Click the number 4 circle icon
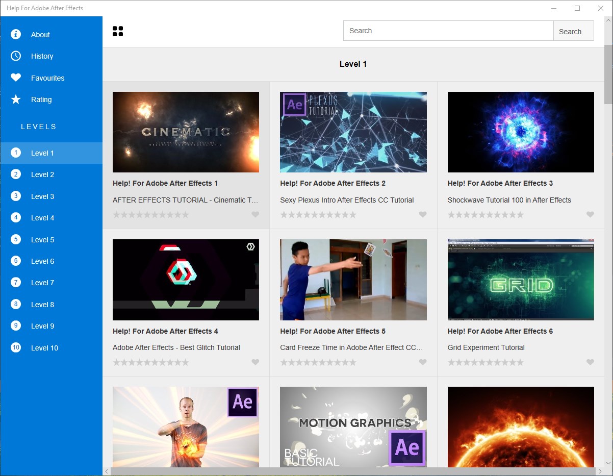The width and height of the screenshot is (613, 476). point(16,217)
